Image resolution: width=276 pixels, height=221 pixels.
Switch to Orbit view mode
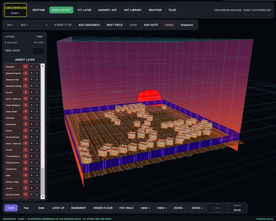11,208
